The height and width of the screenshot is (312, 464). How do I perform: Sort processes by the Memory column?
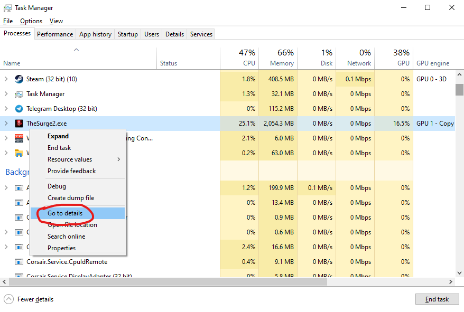pos(278,58)
